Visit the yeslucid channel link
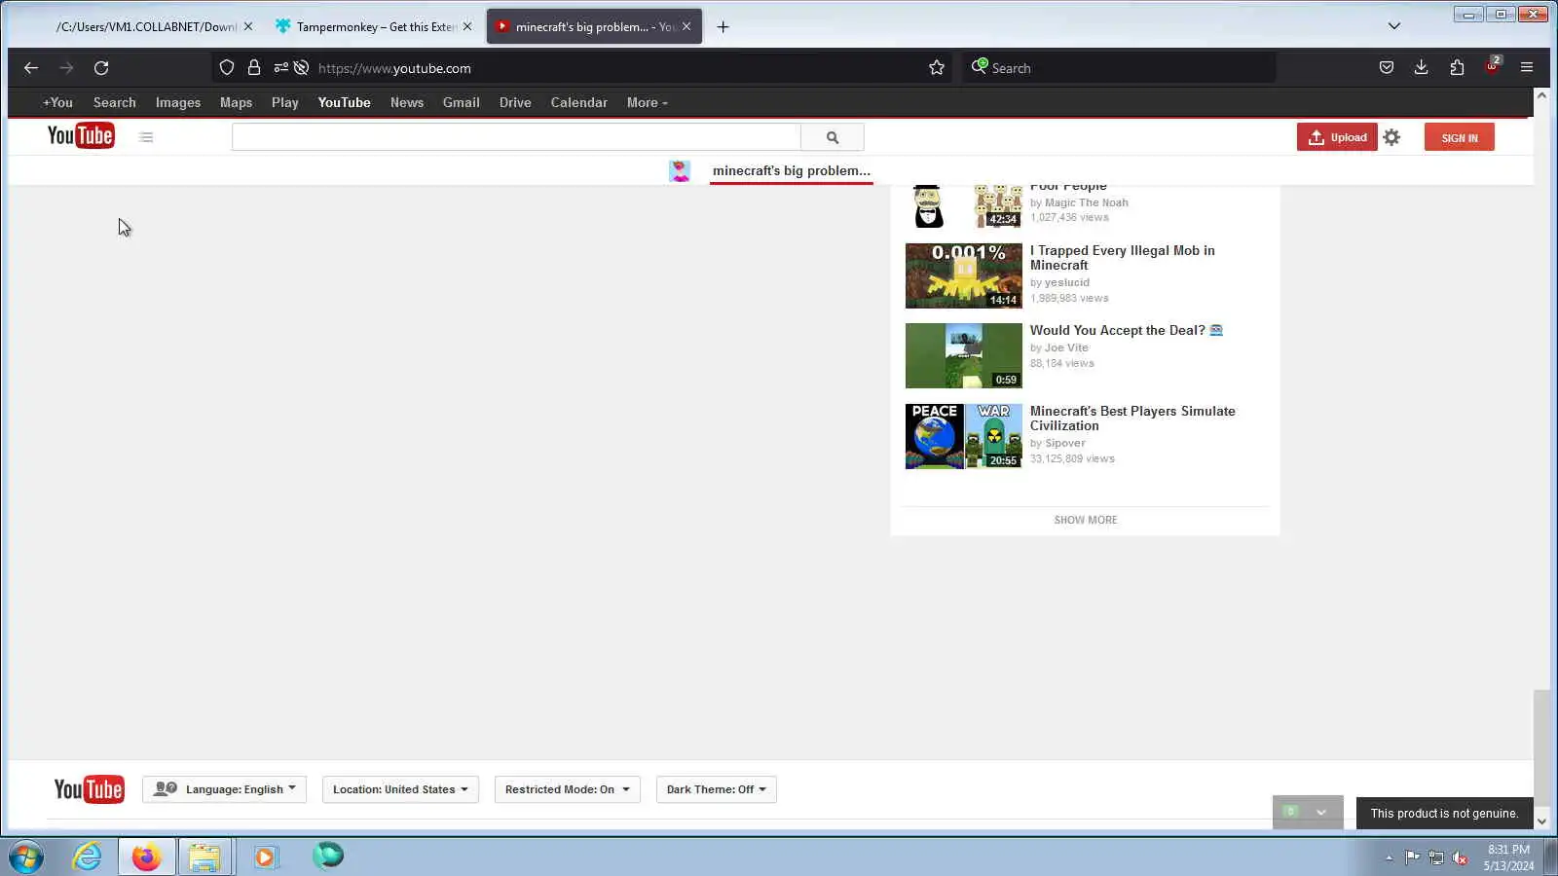The height and width of the screenshot is (876, 1558). (x=1067, y=283)
